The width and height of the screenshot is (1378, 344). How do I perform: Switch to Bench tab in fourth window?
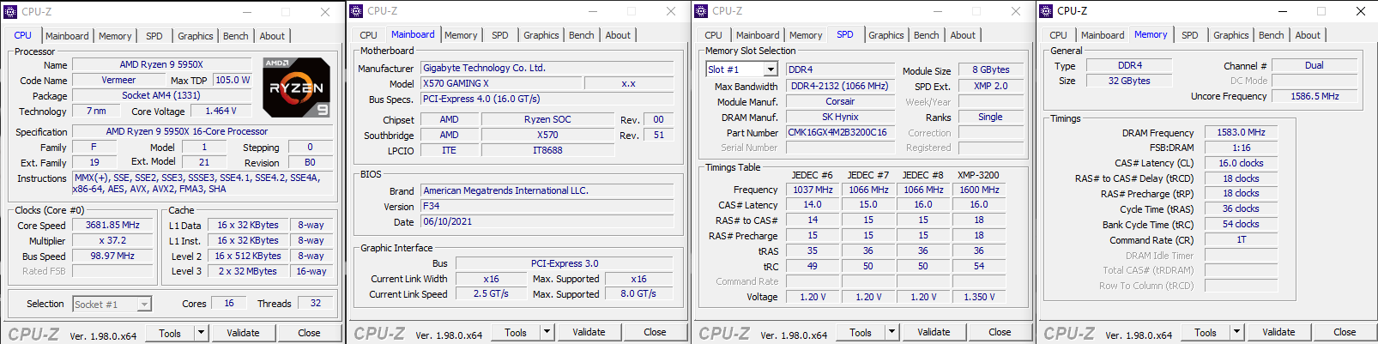tap(1272, 35)
